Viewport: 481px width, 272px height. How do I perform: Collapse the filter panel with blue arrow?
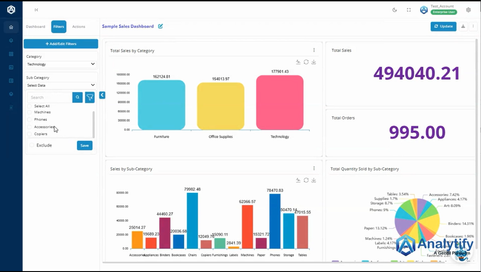click(x=102, y=95)
